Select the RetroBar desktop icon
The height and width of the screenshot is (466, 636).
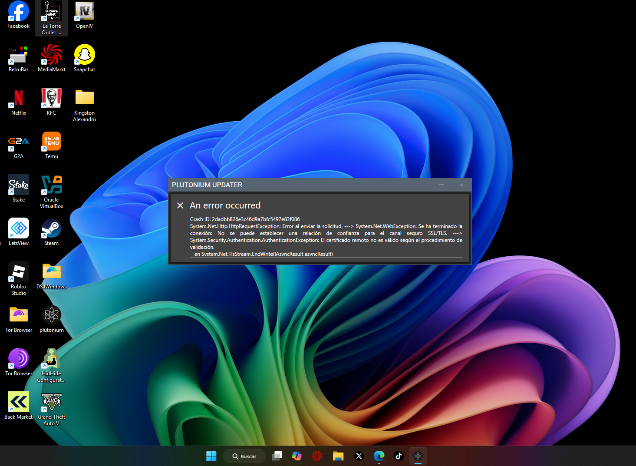[x=19, y=59]
